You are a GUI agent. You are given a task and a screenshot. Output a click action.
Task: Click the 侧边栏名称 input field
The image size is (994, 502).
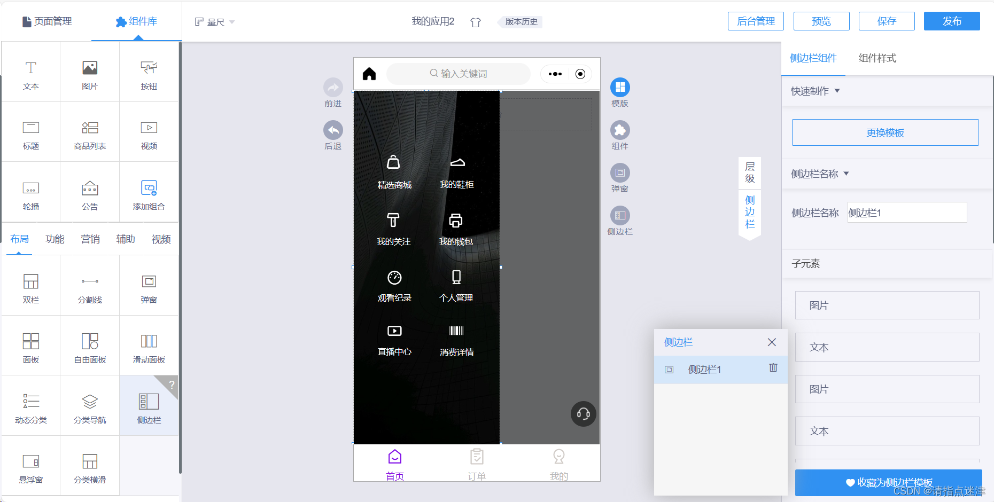pos(907,213)
